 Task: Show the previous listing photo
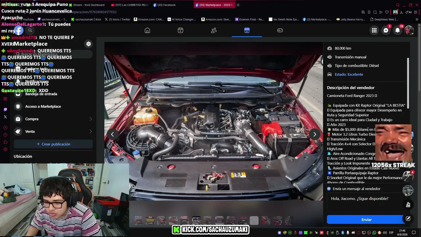pos(112,134)
